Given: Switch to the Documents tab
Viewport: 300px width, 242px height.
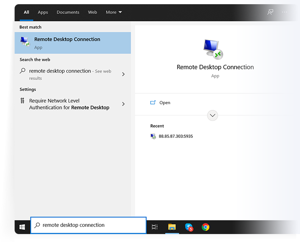Looking at the screenshot, I should [68, 12].
